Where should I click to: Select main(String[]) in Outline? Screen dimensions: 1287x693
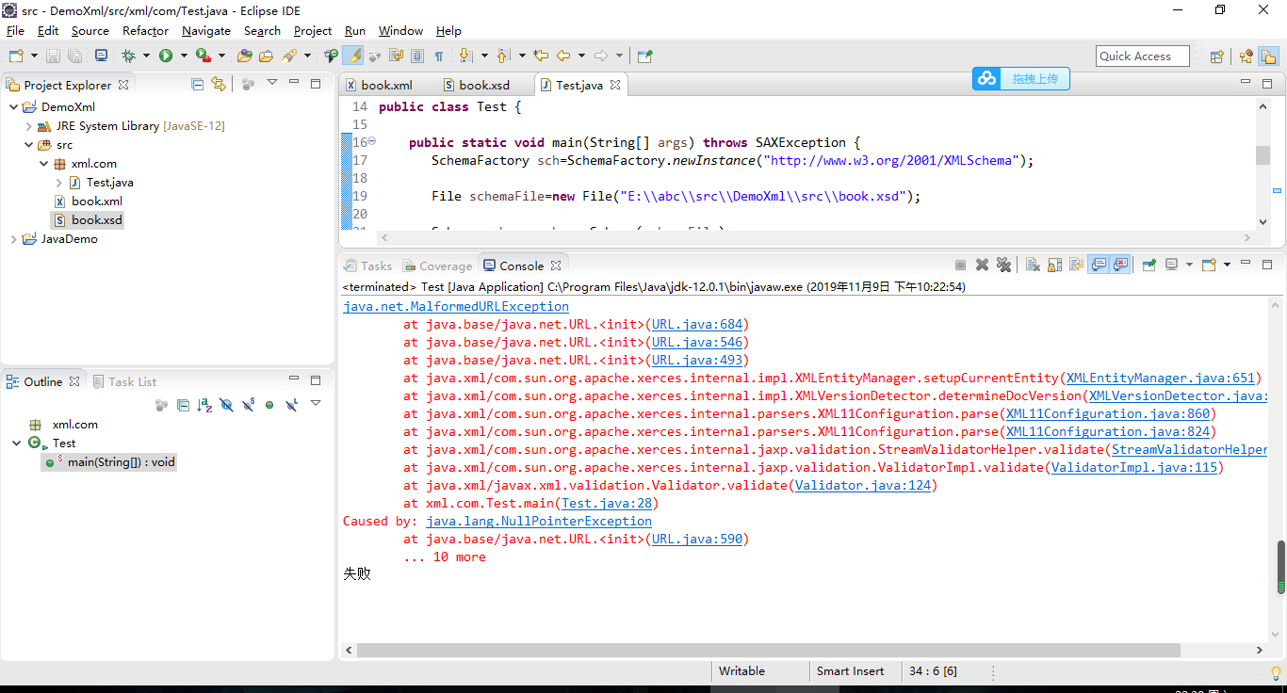tap(109, 462)
